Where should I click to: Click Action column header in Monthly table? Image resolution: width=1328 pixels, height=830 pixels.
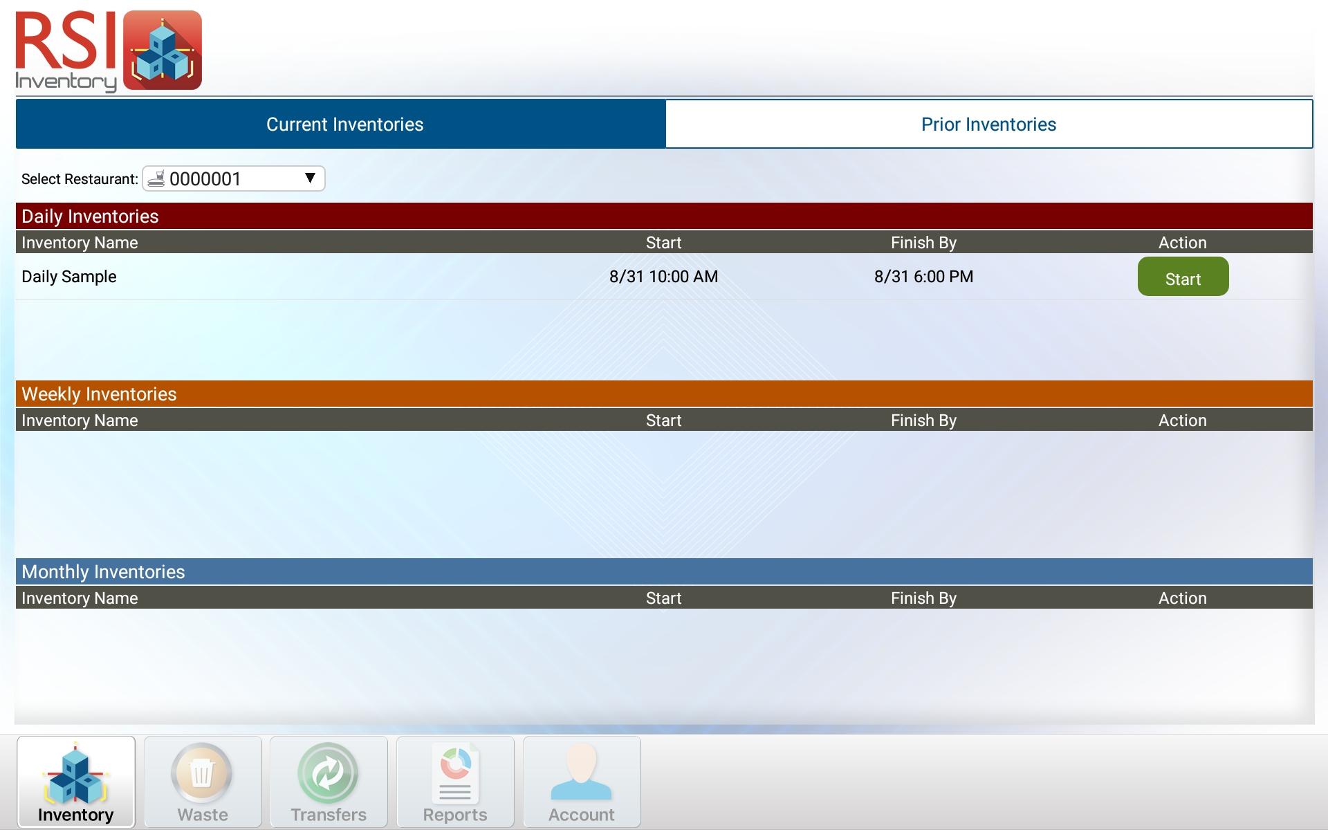click(x=1183, y=598)
